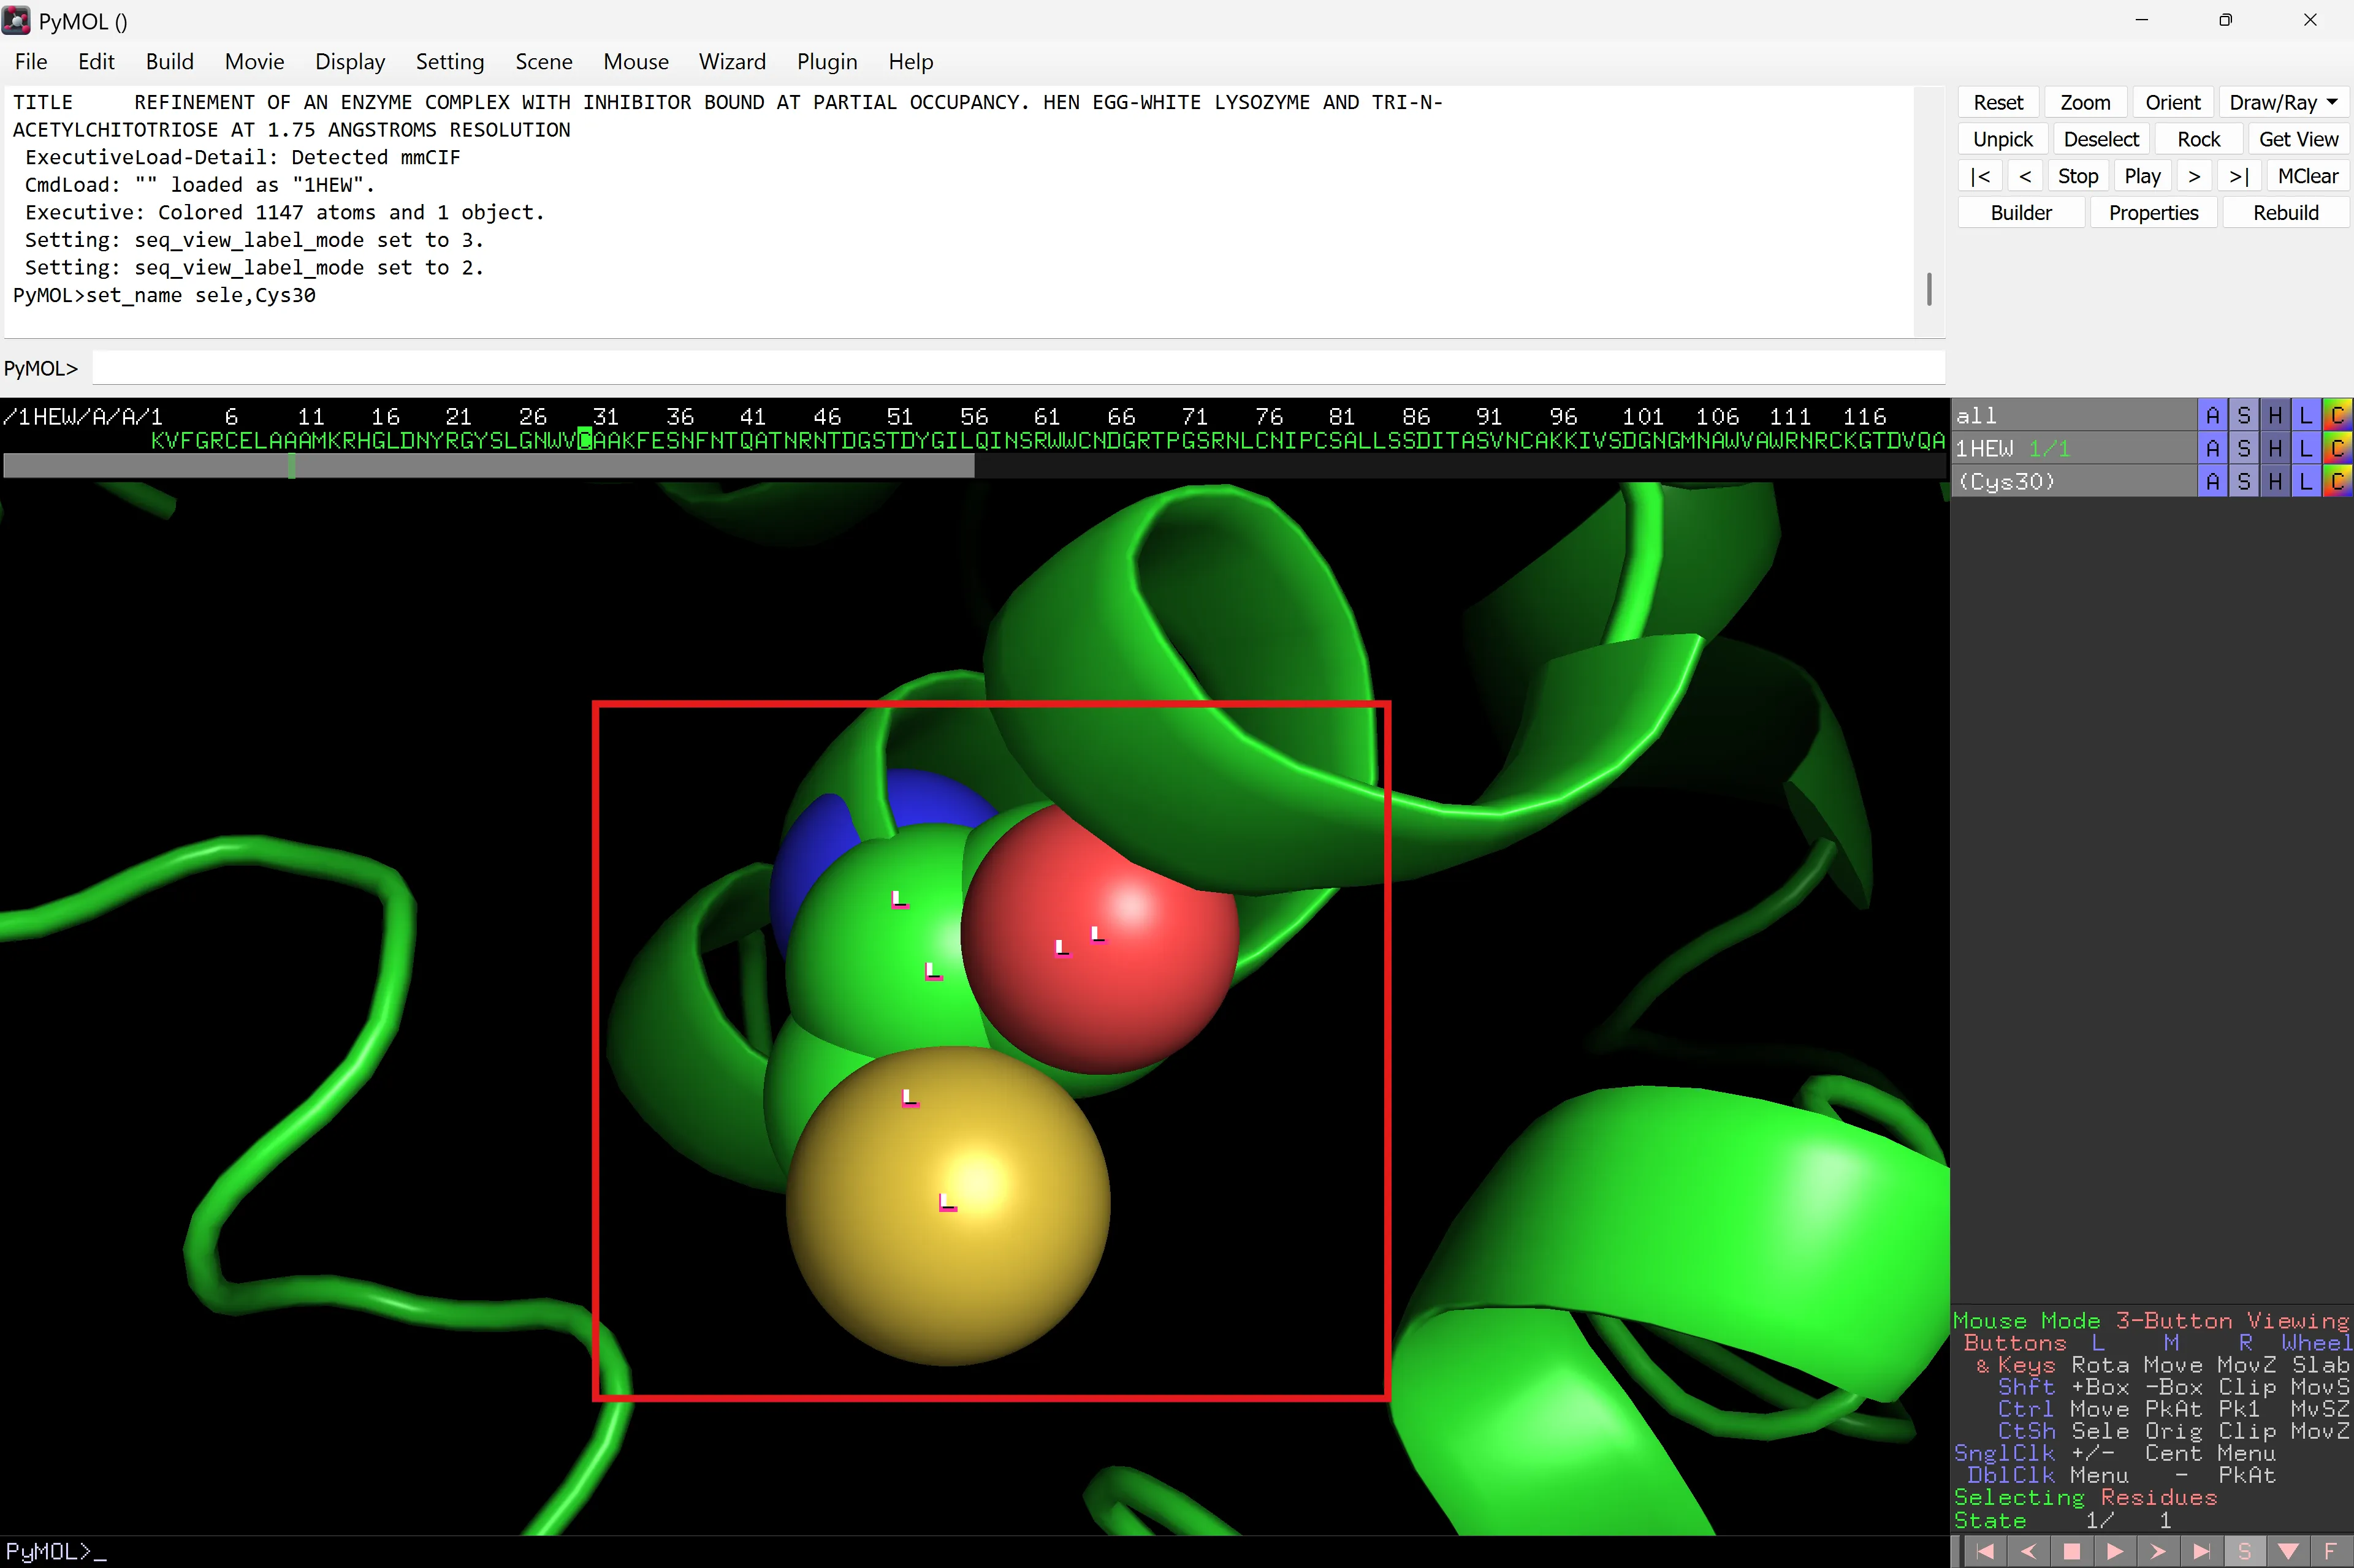This screenshot has width=2354, height=1568.
Task: Open Show menu for Cys30 selection
Action: [2244, 482]
